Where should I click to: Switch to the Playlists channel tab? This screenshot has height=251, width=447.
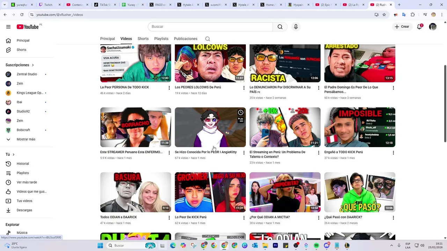pyautogui.click(x=161, y=39)
